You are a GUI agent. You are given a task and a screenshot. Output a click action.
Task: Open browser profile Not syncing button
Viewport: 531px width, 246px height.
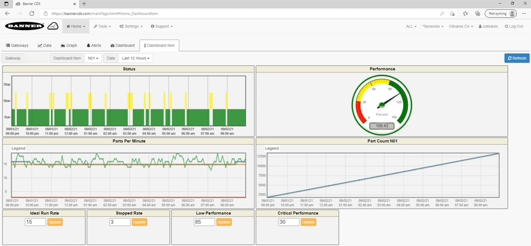(x=500, y=13)
